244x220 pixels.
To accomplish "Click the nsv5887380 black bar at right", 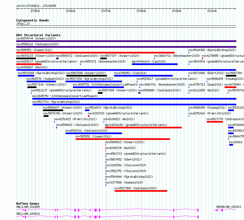I will pyautogui.click(x=231, y=76).
